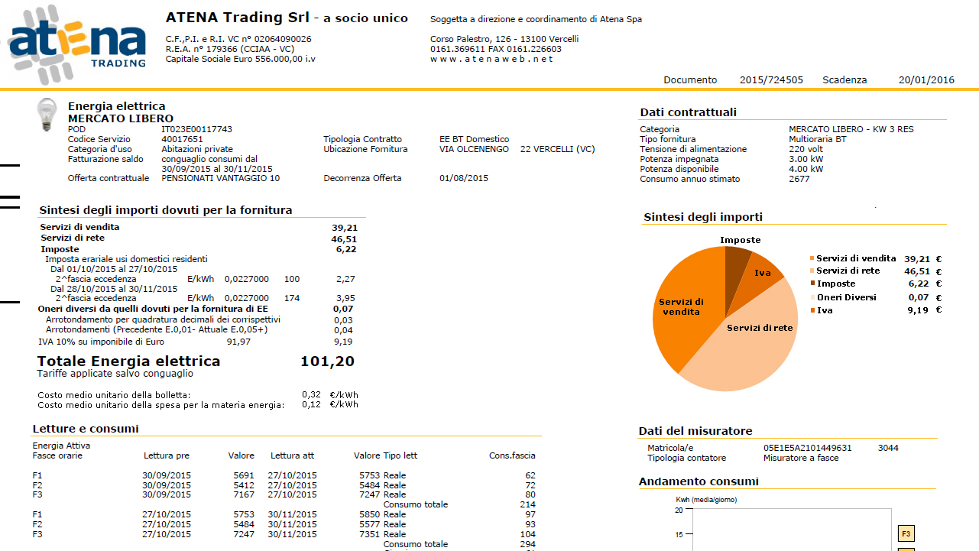Viewport: 979px width, 551px height.
Task: Click Codice Servizio value 40017651
Action: [182, 139]
